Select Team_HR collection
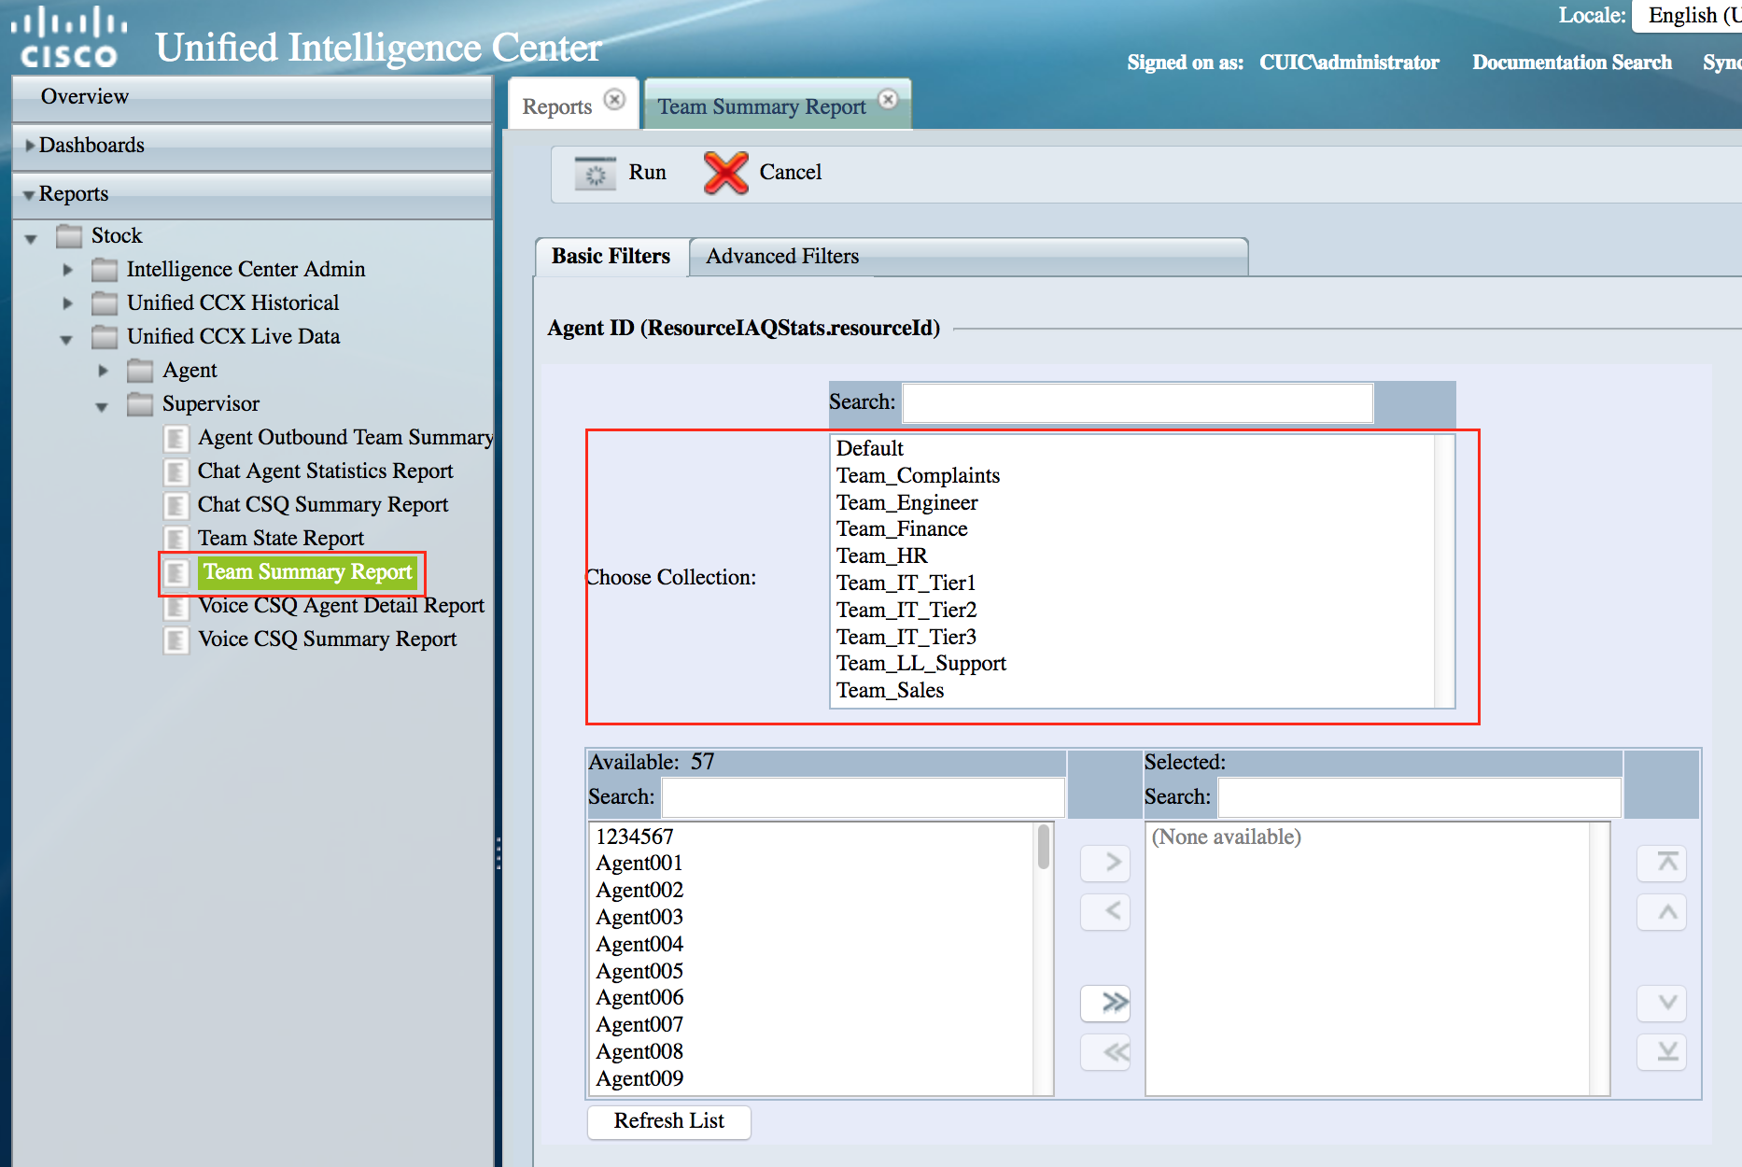This screenshot has height=1167, width=1742. (x=881, y=556)
